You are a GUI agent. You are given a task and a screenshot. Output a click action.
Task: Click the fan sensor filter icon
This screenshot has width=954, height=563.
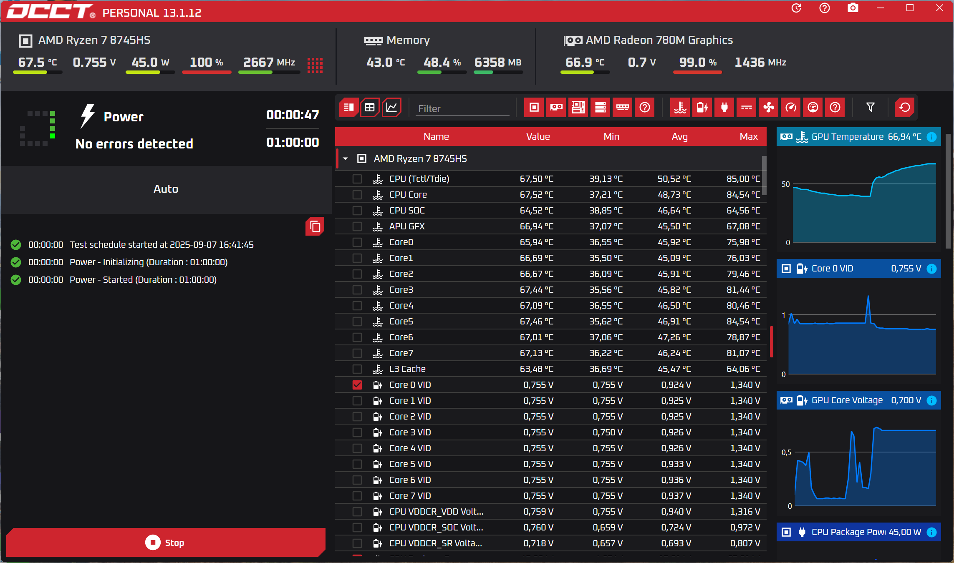768,108
